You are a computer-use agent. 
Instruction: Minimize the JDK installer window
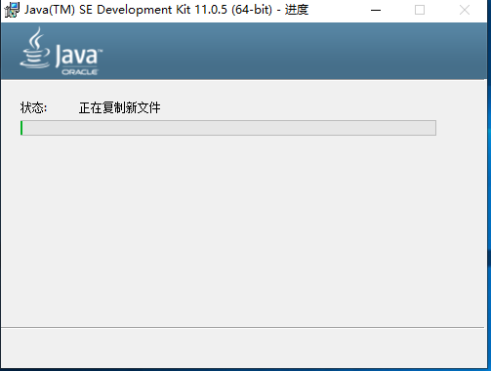[x=376, y=10]
